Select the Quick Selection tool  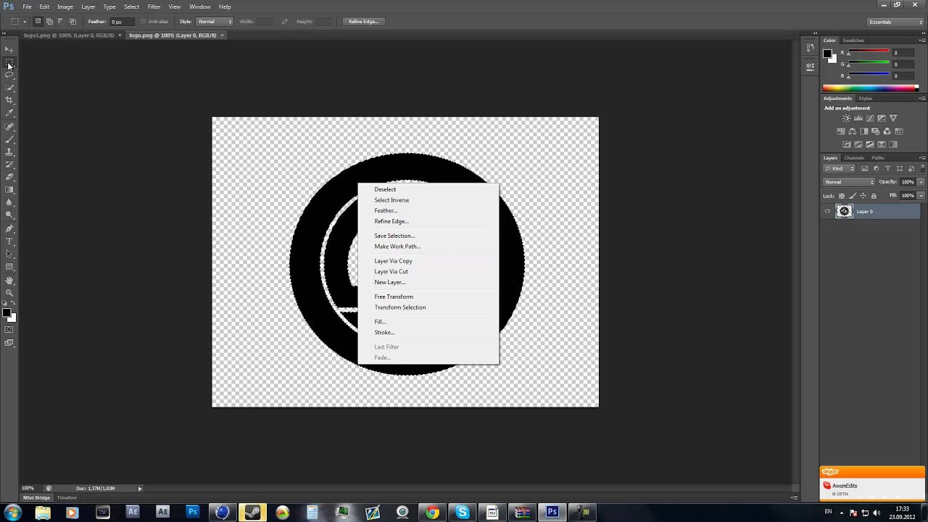click(x=9, y=88)
